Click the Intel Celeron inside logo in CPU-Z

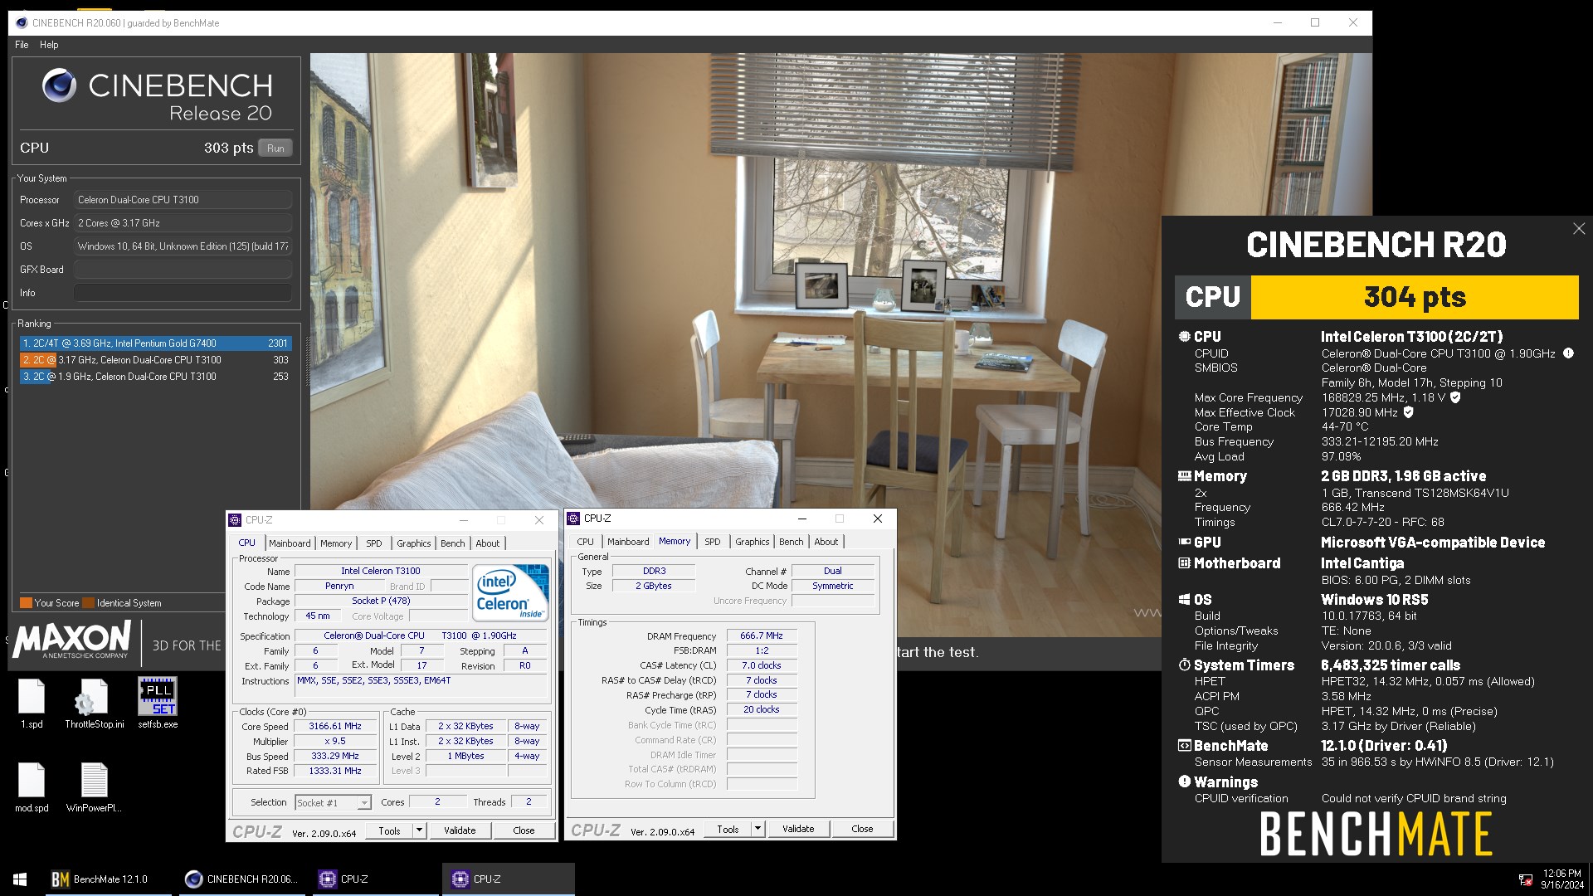[x=511, y=592]
